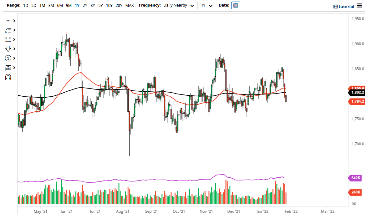Click the Jan '22 axis label
The width and height of the screenshot is (368, 219).
(262, 211)
